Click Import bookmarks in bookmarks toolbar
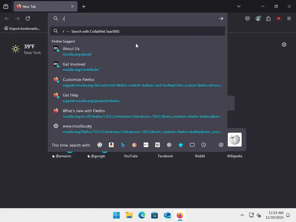Viewport: 296px width, 222px height. tap(22, 29)
